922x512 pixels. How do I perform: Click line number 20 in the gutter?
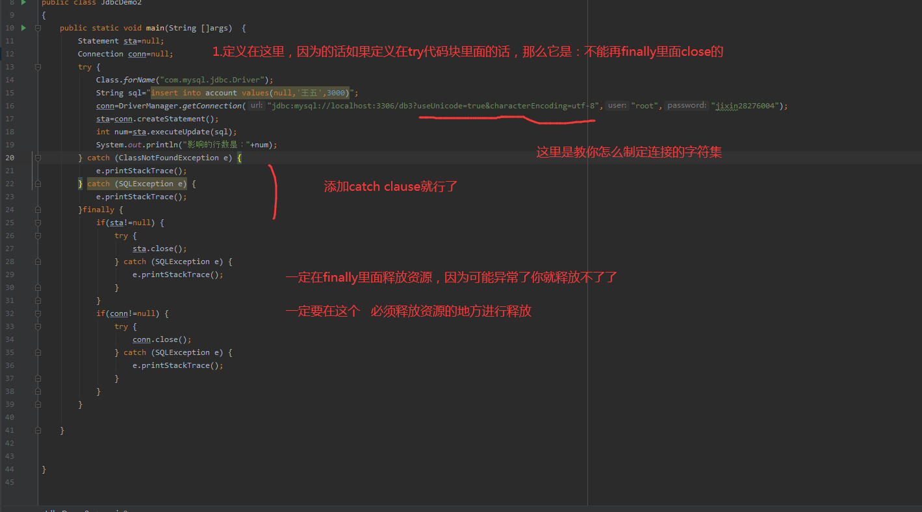(x=10, y=158)
